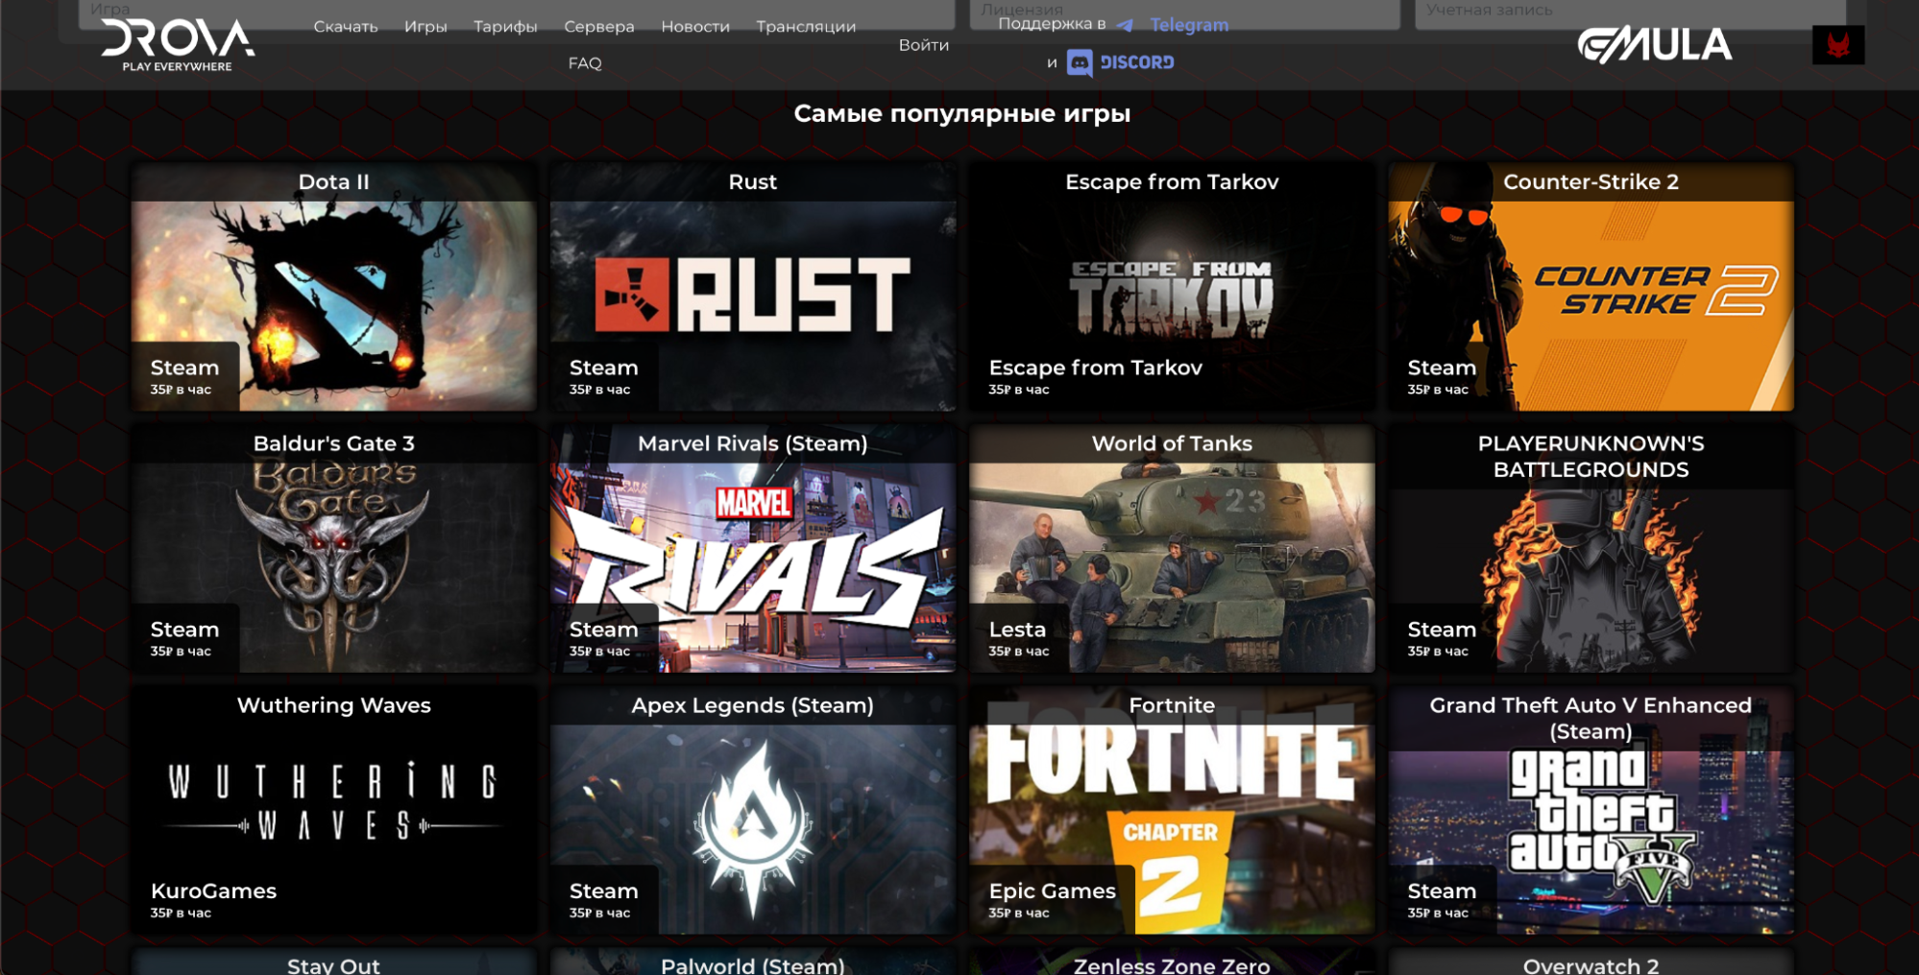Click the Discord logo icon
Screen dimensions: 1919x975
(x=1080, y=63)
